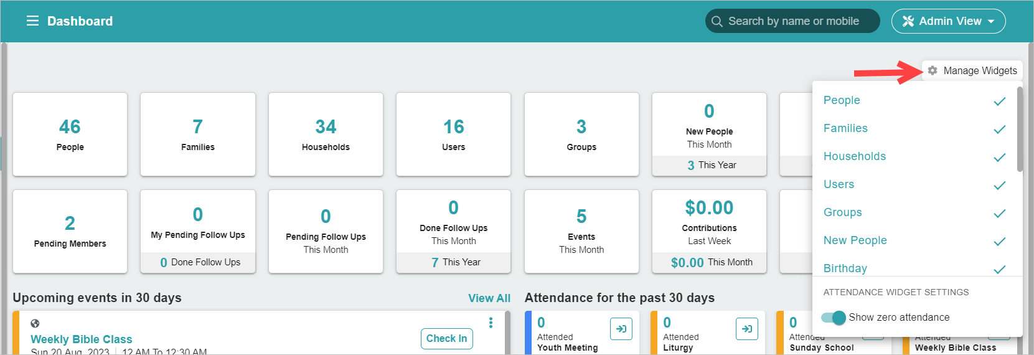Click the Sunday School attendance label

tap(822, 348)
